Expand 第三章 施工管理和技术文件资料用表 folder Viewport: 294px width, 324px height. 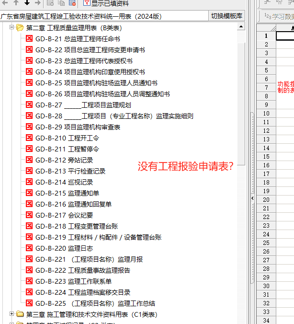click(12, 314)
